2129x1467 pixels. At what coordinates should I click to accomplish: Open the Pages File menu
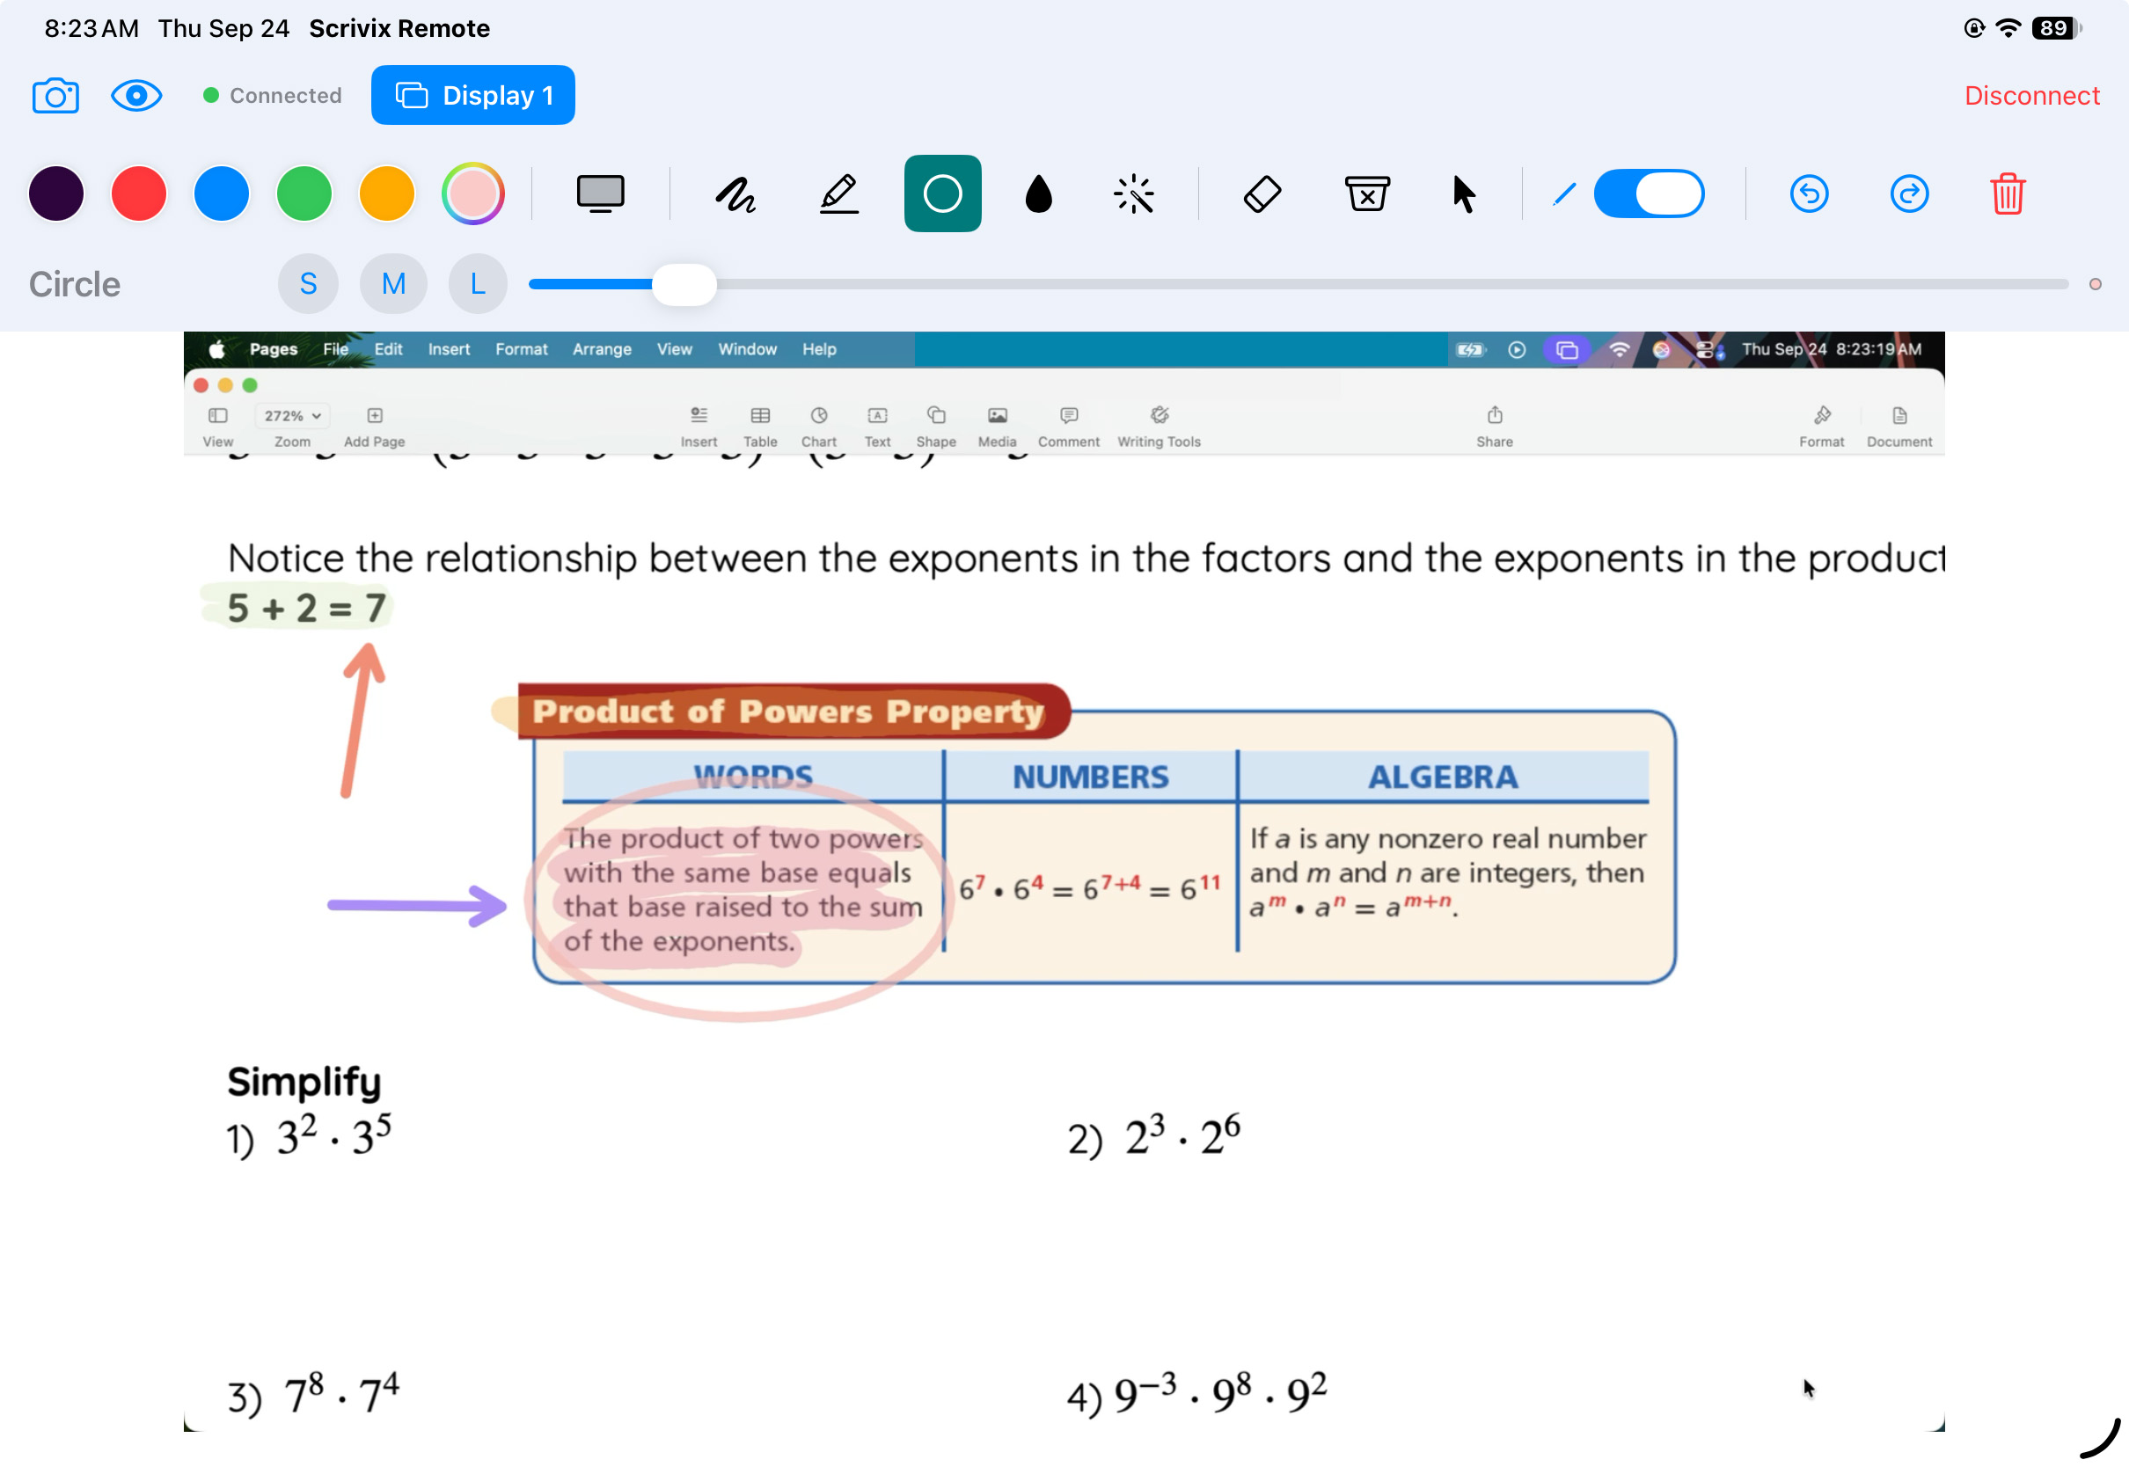tap(335, 349)
